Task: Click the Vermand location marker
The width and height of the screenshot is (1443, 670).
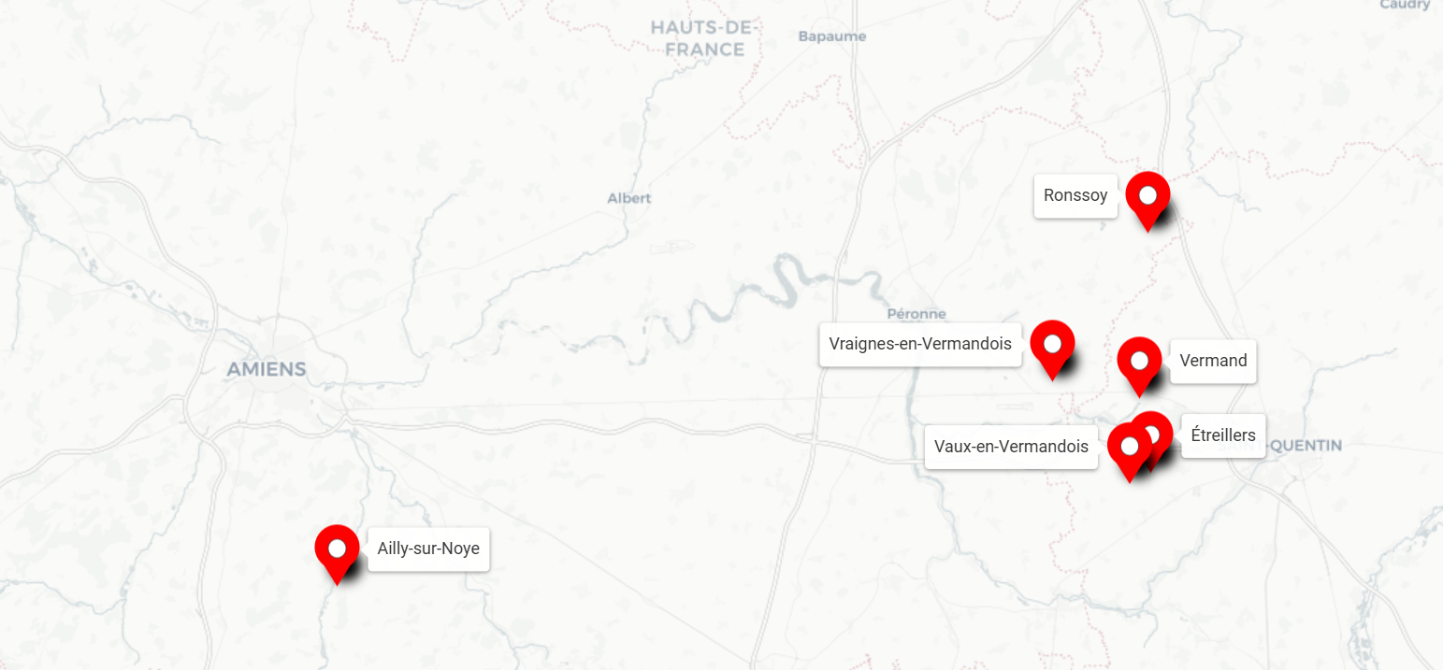Action: pyautogui.click(x=1139, y=365)
